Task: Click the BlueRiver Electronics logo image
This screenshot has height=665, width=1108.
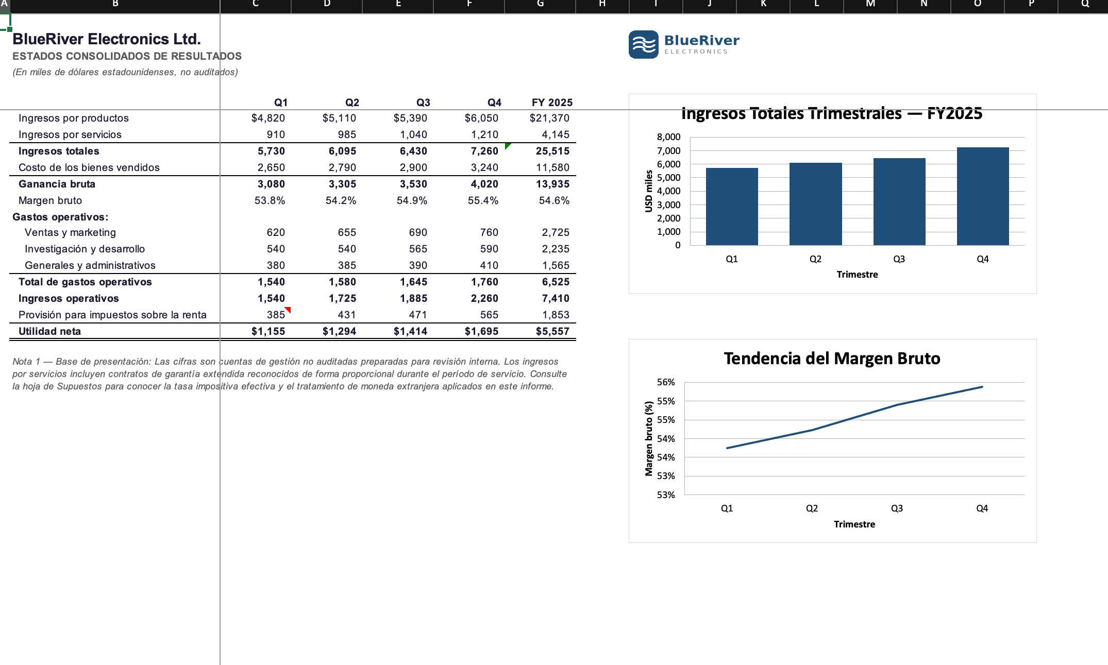Action: click(684, 44)
